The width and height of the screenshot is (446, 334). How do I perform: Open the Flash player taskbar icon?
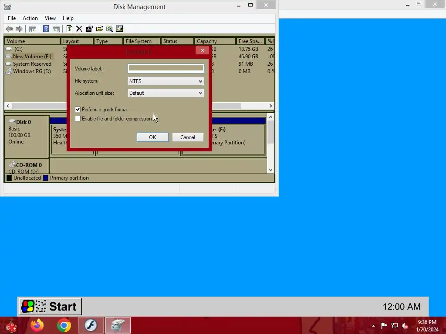pos(91,325)
